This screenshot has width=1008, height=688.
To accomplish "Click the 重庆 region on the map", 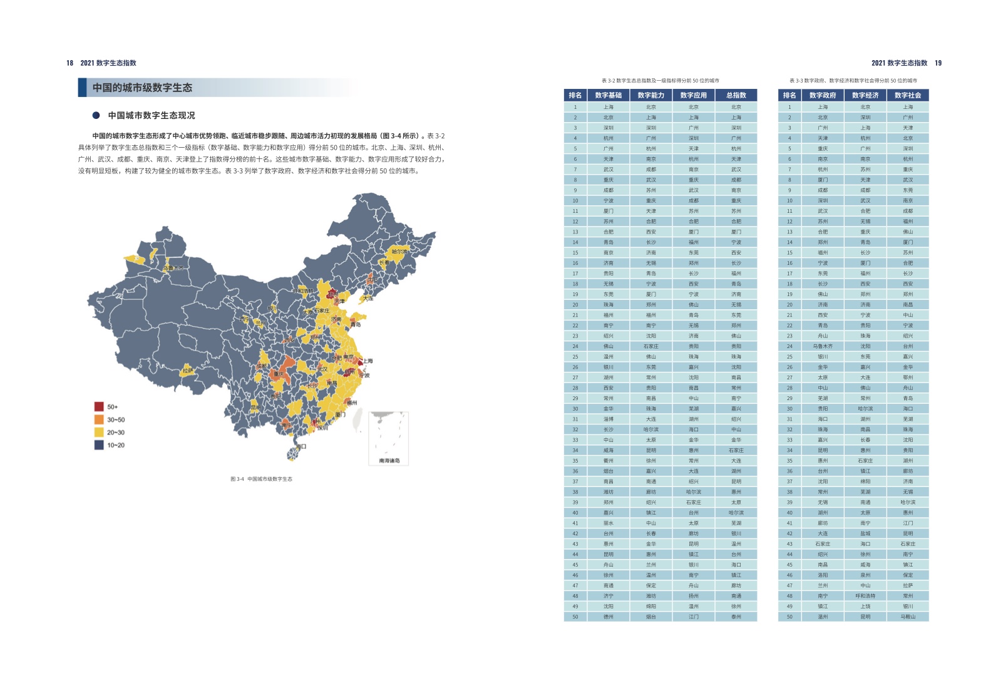I will click(279, 374).
